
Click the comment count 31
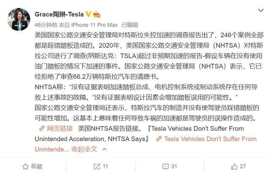(174, 166)
